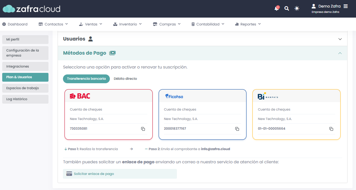Click the info@zafra.cloud email address
The width and height of the screenshot is (356, 190).
(x=216, y=149)
